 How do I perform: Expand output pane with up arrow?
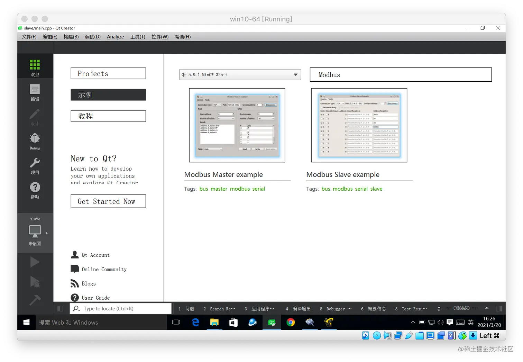click(487, 308)
